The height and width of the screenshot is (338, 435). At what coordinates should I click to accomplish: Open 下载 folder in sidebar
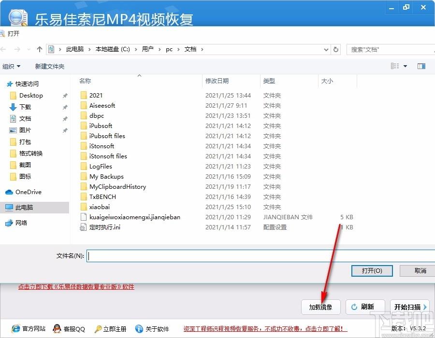20,107
